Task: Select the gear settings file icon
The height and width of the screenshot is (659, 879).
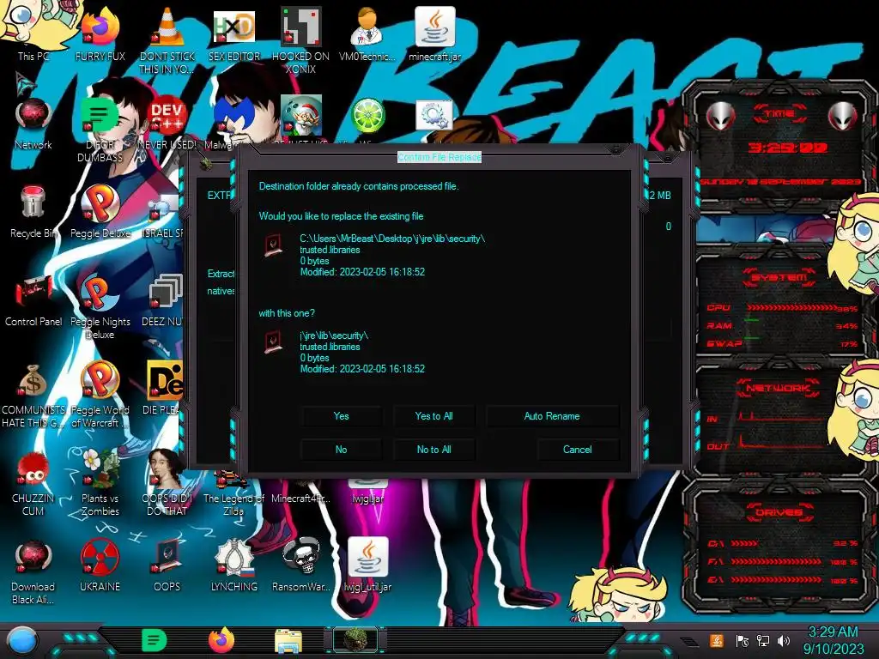Action: [x=434, y=117]
